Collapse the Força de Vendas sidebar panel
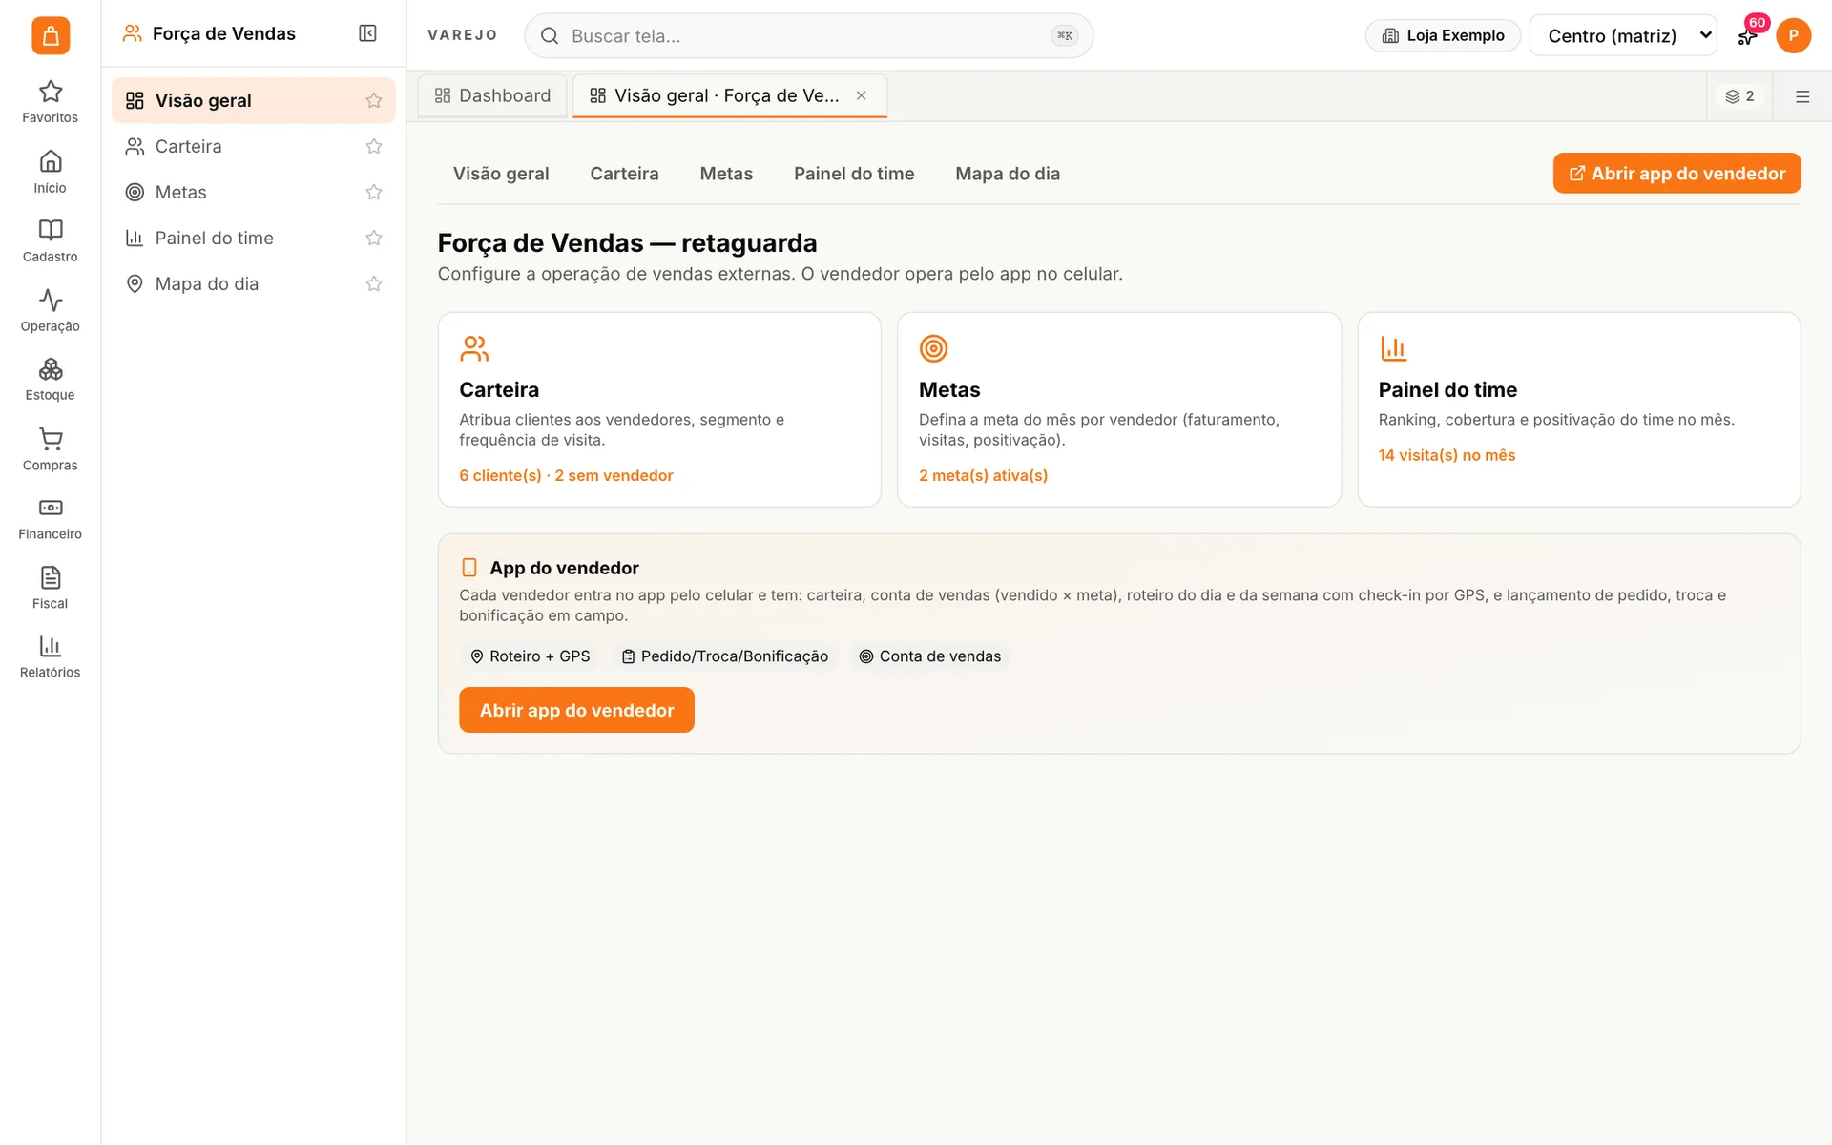The height and width of the screenshot is (1145, 1832). [x=367, y=33]
